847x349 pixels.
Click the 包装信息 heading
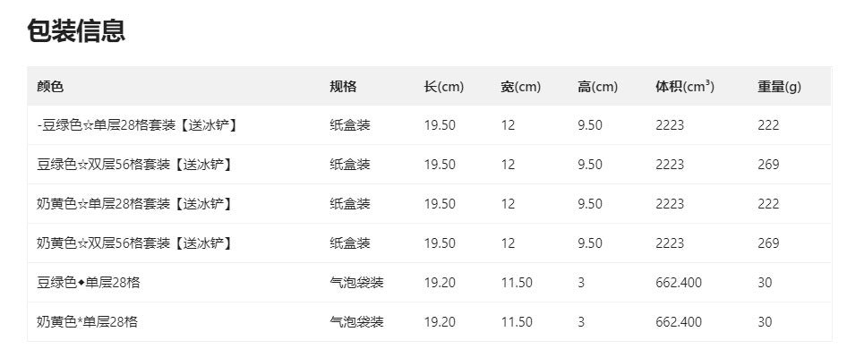point(76,30)
